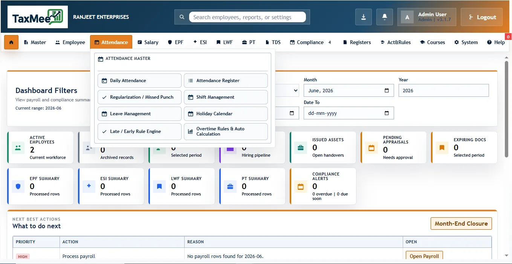
Task: Click the Active Employees count 2
Action: pos(32,150)
